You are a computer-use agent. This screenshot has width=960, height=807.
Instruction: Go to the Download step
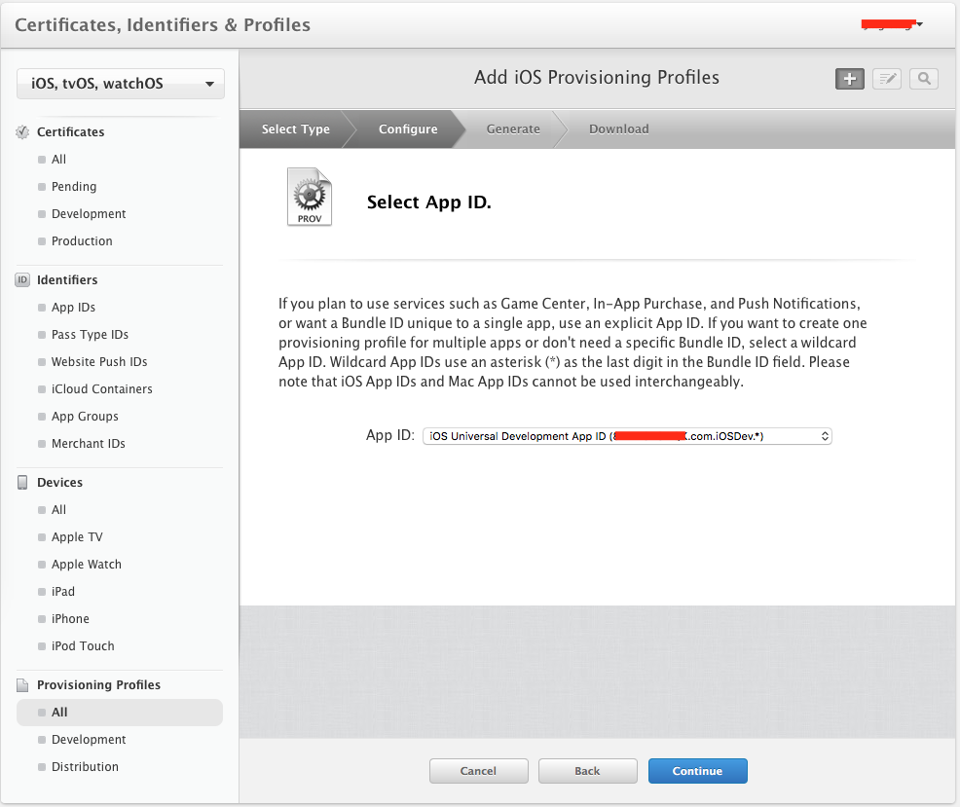point(618,128)
